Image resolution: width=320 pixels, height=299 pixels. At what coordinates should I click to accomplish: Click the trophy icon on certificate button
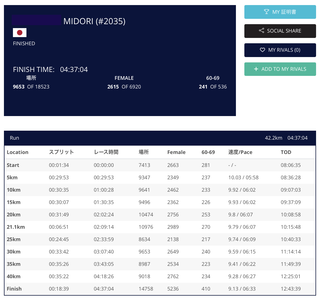(x=266, y=12)
